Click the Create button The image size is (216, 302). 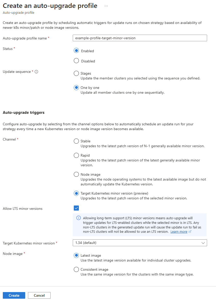pyautogui.click(x=14, y=295)
